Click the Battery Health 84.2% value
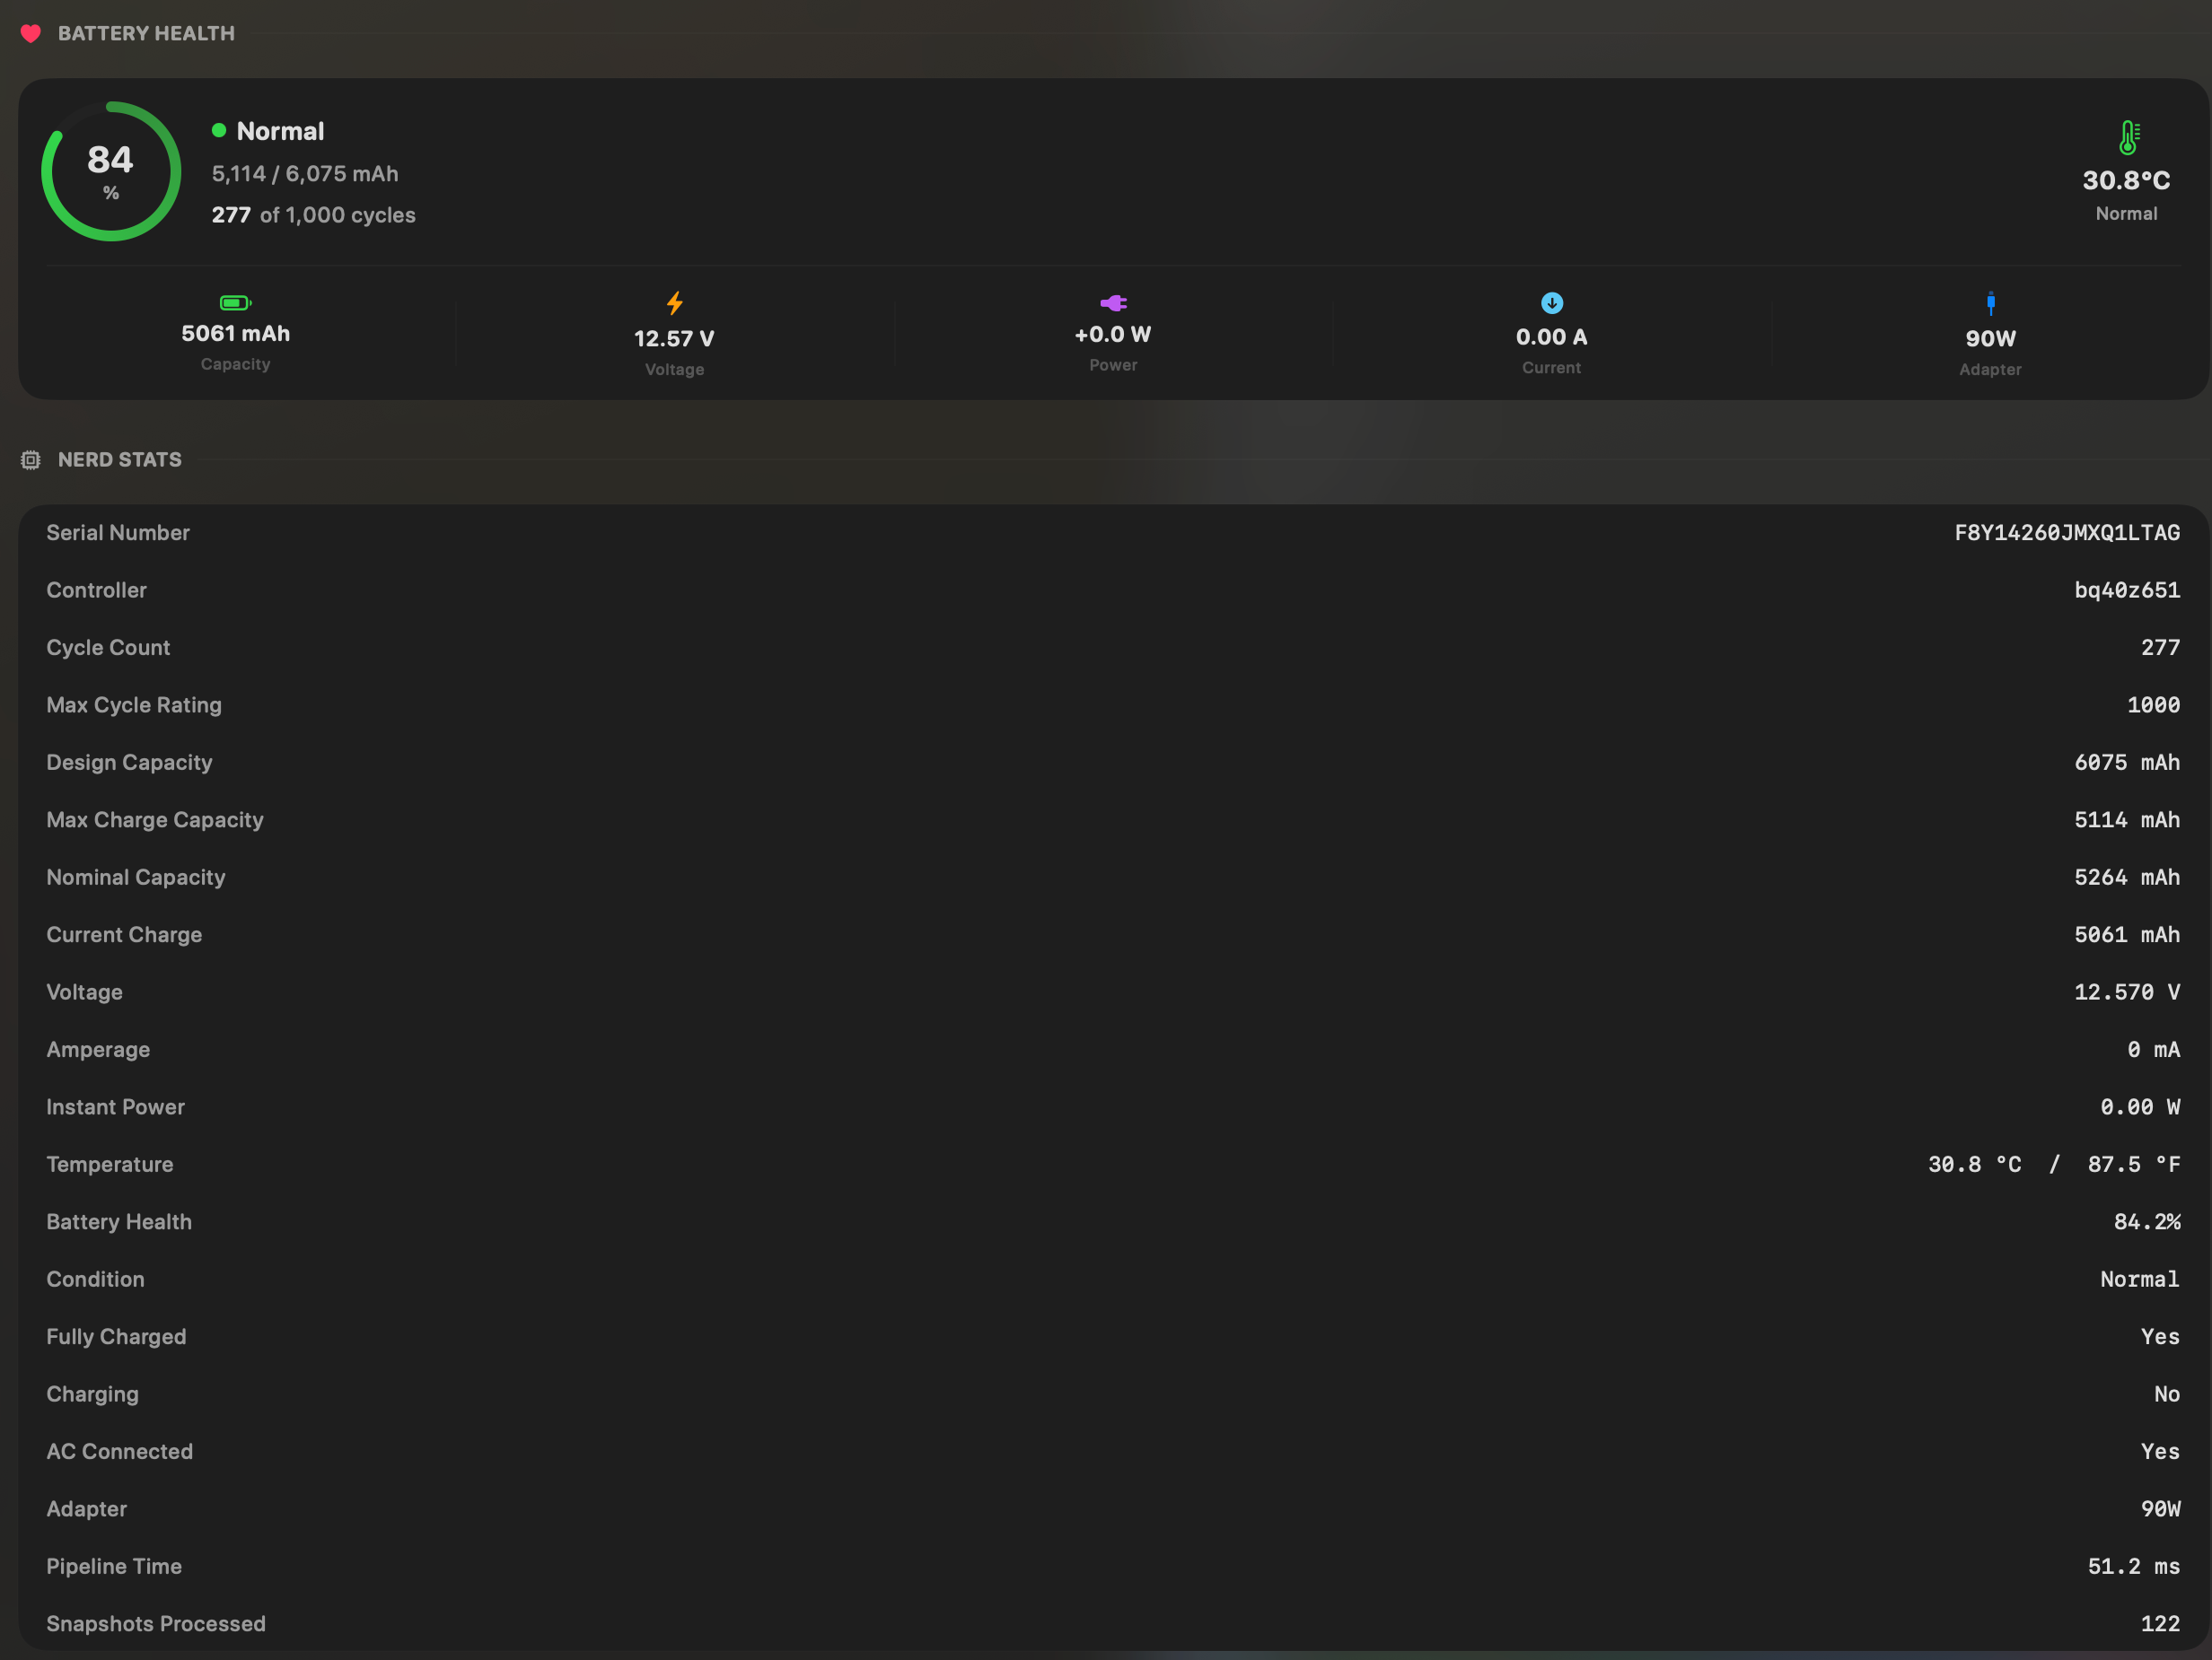Image resolution: width=2212 pixels, height=1660 pixels. click(x=2146, y=1222)
